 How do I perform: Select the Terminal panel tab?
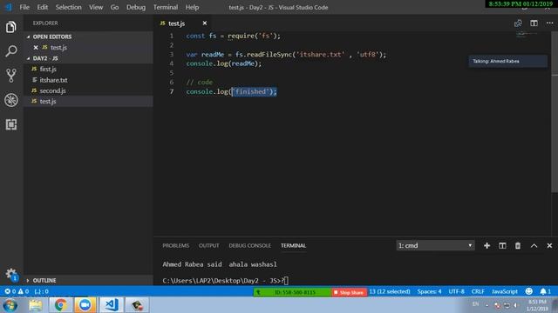tap(293, 245)
